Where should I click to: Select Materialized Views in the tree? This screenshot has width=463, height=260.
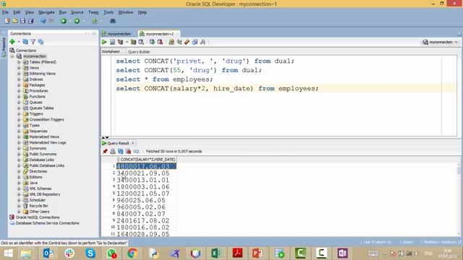44,136
